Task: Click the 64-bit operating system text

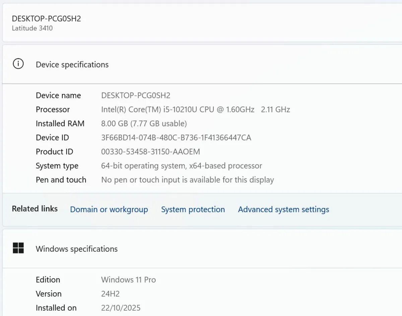Action: [x=181, y=166]
